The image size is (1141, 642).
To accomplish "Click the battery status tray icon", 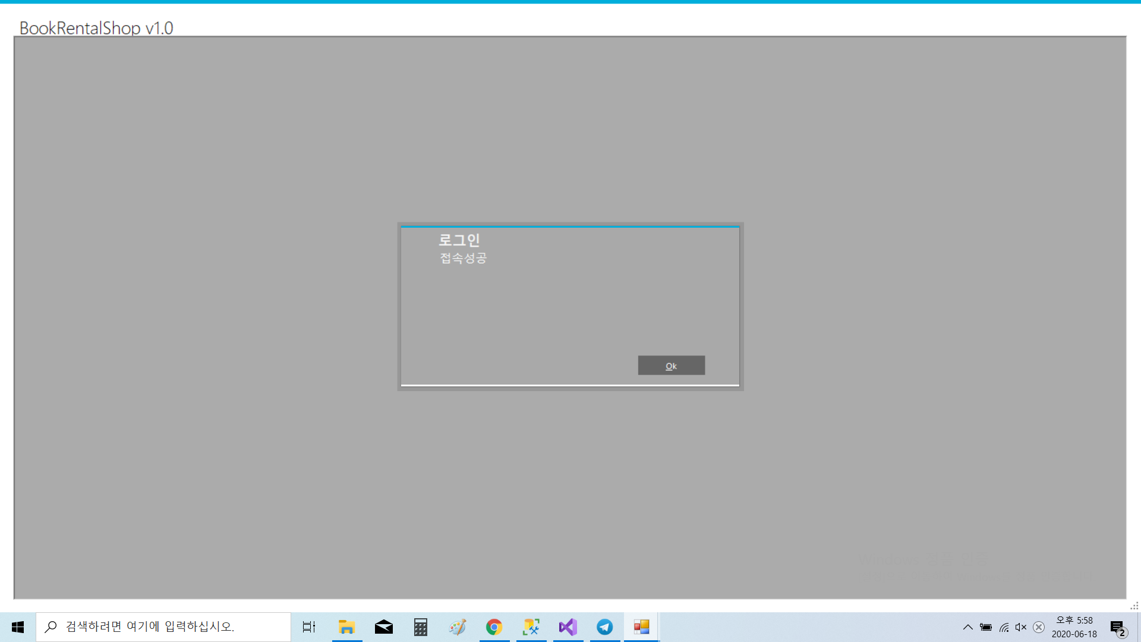I will click(x=986, y=627).
